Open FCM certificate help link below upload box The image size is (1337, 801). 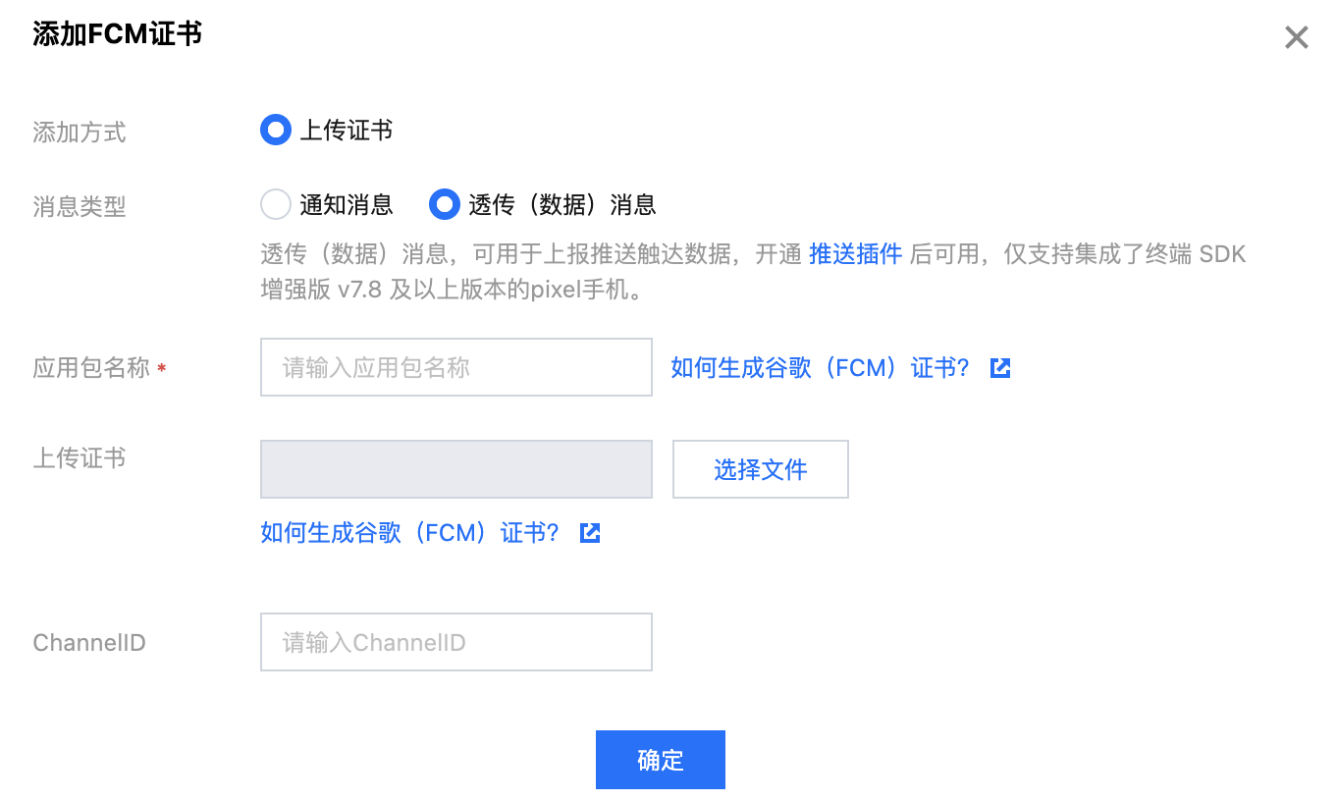pyautogui.click(x=409, y=533)
